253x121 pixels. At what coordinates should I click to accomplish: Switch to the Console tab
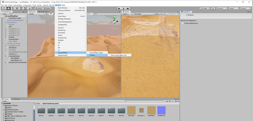pos(16,99)
